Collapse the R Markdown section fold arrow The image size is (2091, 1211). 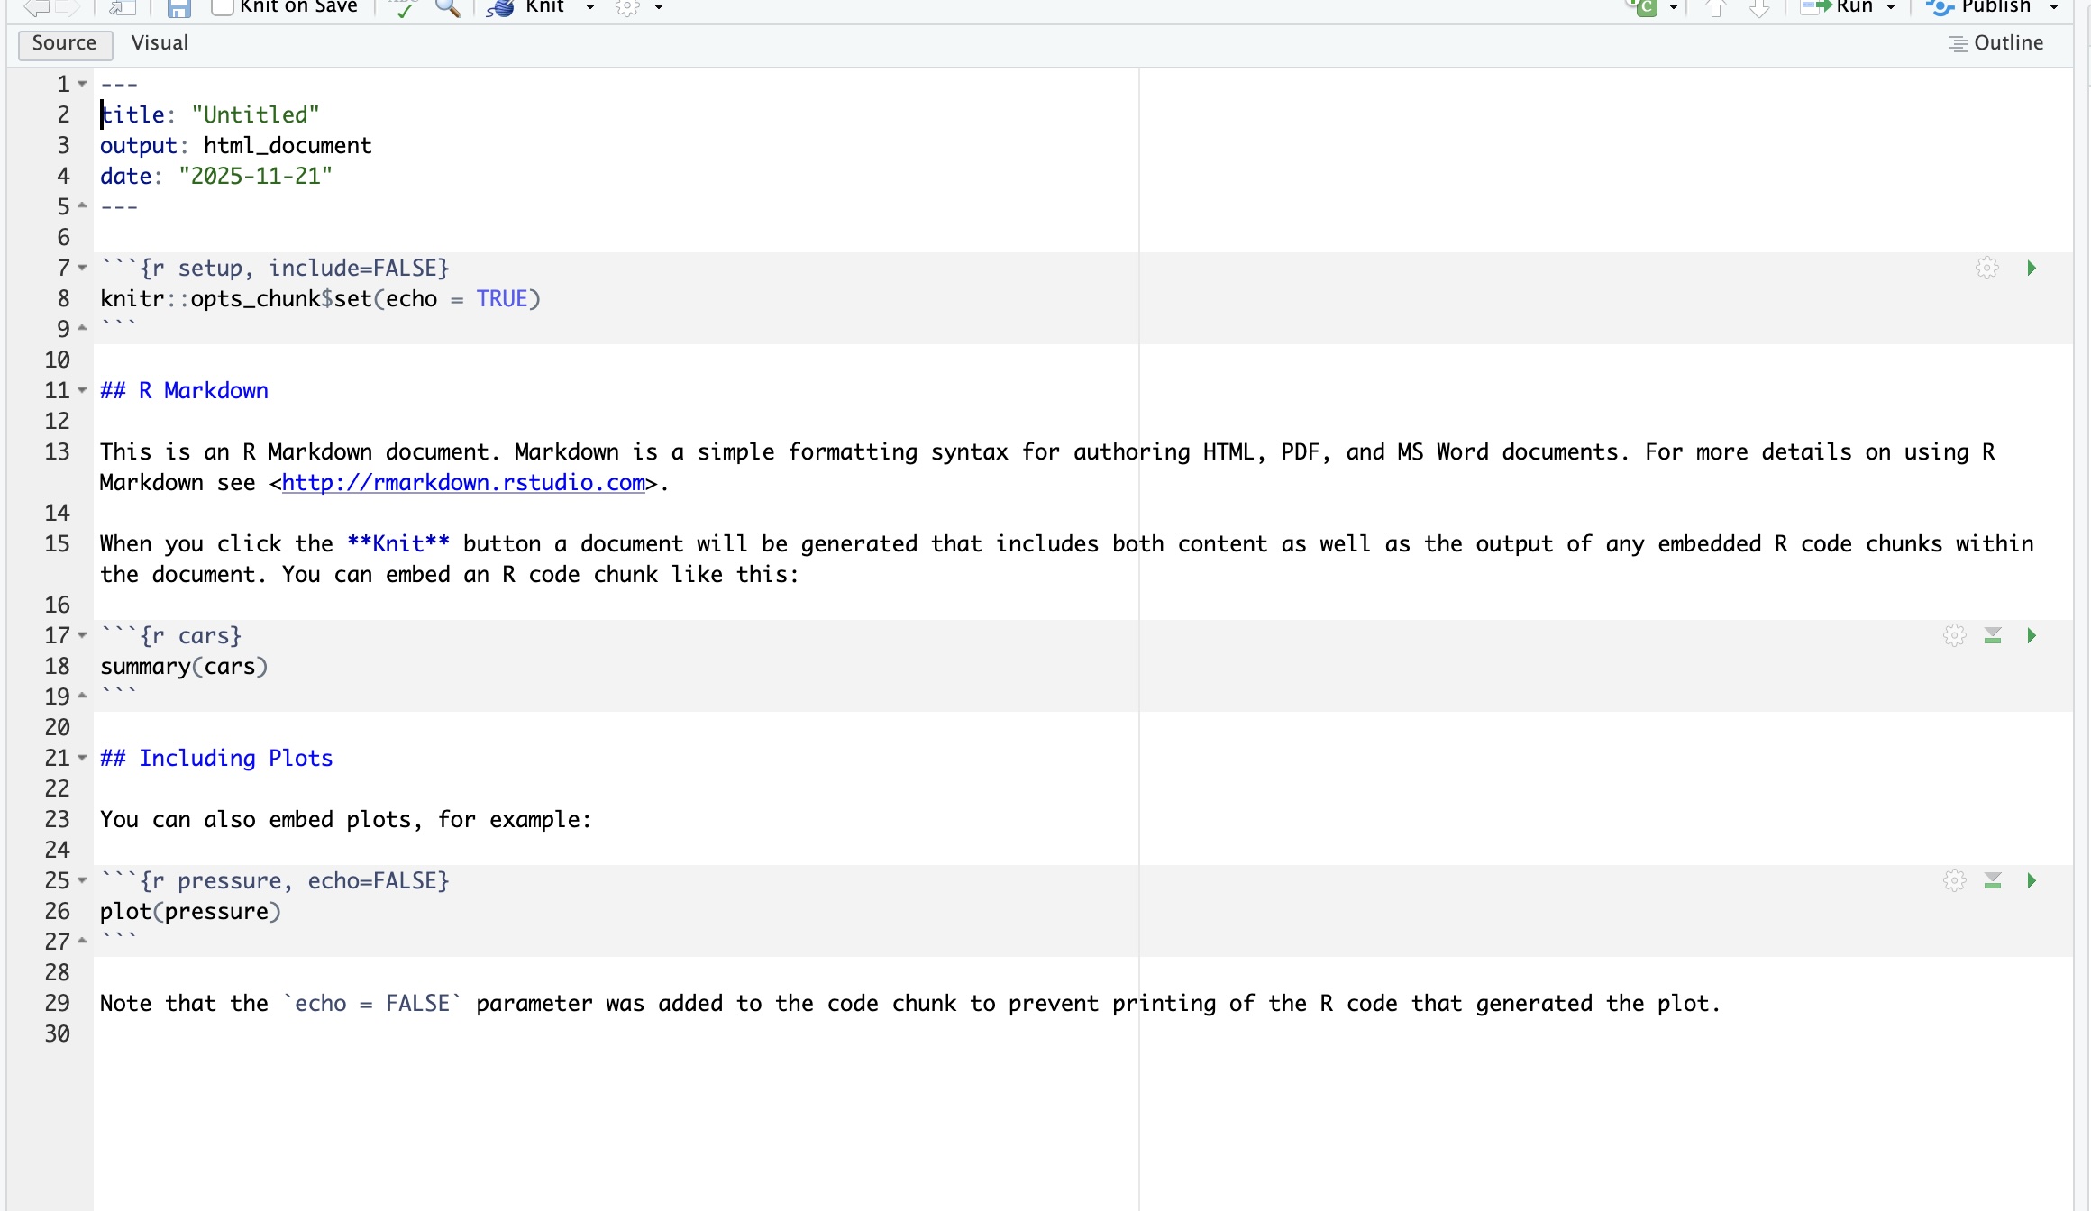coord(82,390)
